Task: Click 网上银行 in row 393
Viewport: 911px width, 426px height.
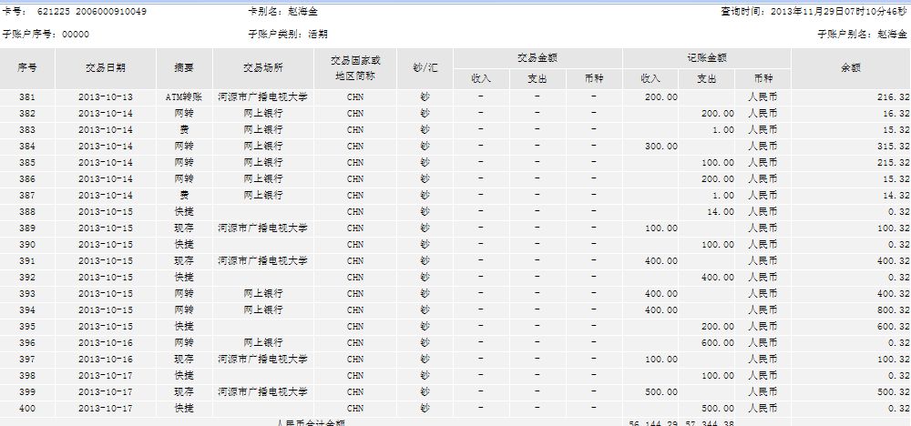Action: [x=263, y=293]
